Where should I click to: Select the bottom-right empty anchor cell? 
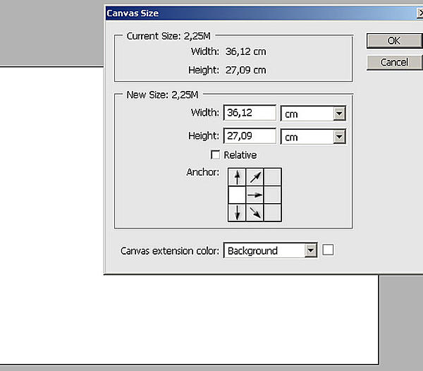[x=272, y=212]
